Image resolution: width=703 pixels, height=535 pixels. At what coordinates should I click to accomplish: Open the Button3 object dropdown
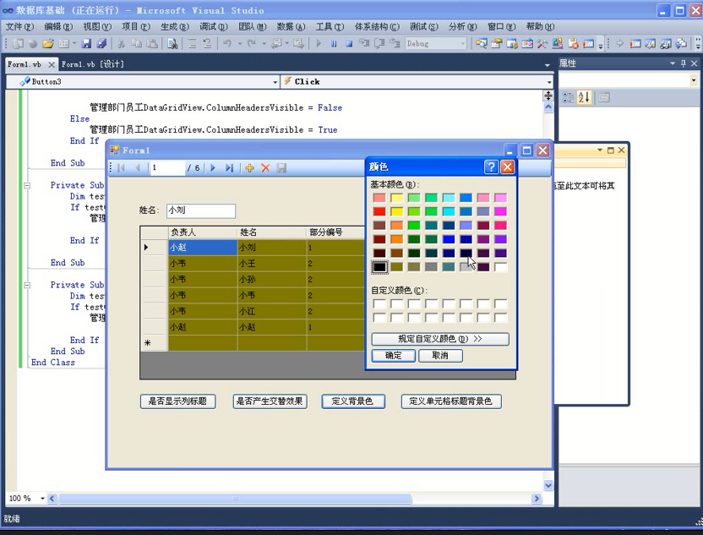tap(275, 82)
